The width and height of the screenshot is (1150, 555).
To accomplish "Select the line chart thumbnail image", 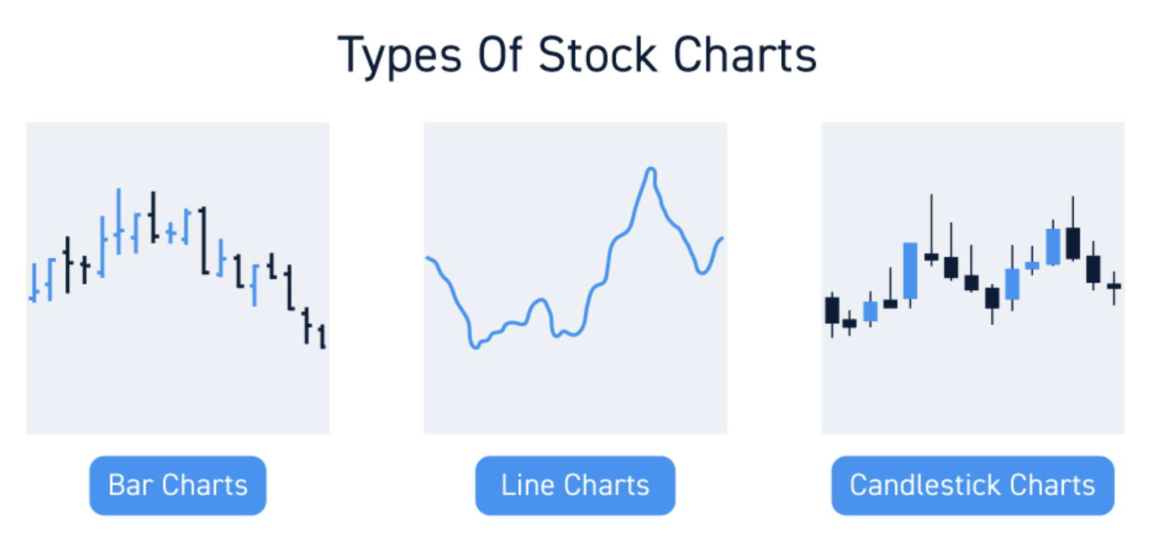I will 575,277.
